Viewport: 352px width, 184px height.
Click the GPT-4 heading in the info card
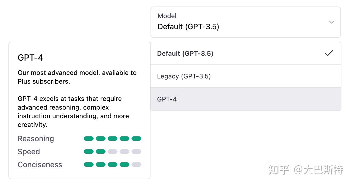30,58
